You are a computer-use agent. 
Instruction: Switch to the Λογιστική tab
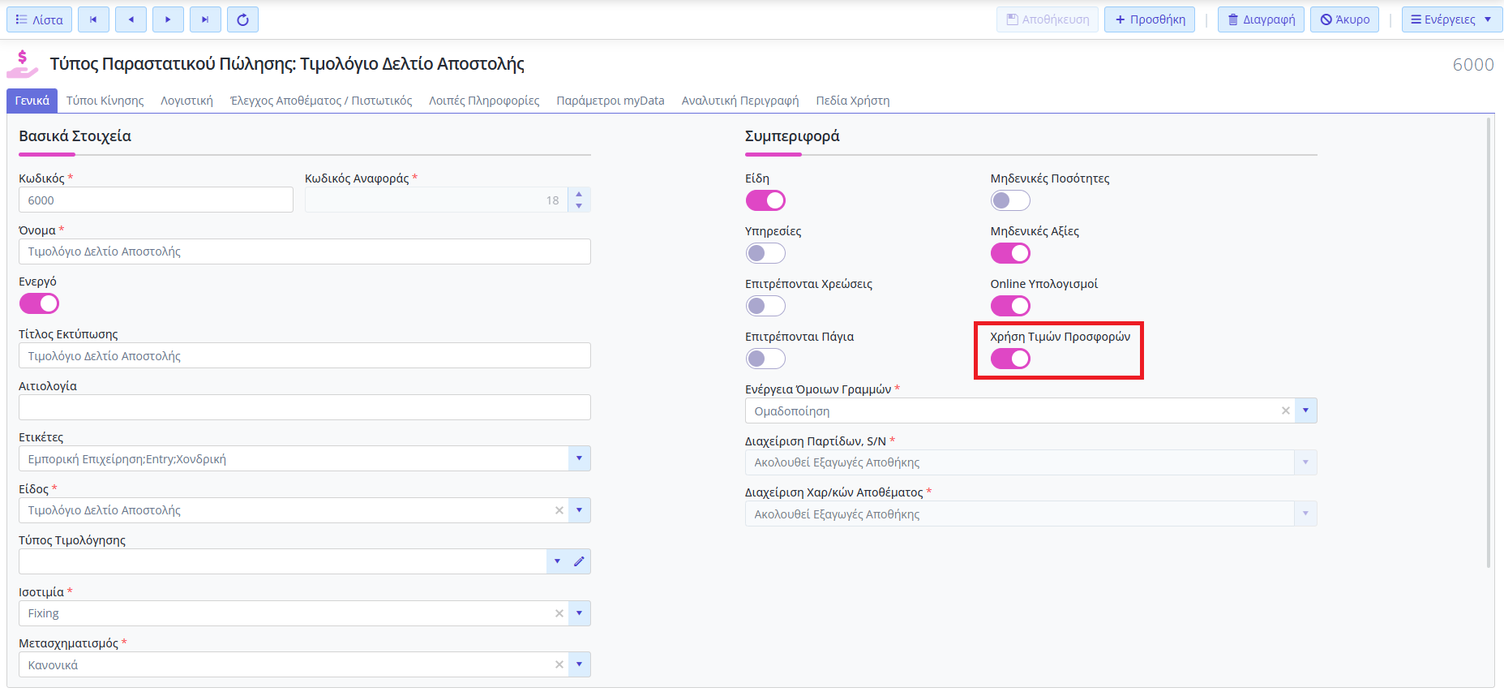[x=186, y=101]
